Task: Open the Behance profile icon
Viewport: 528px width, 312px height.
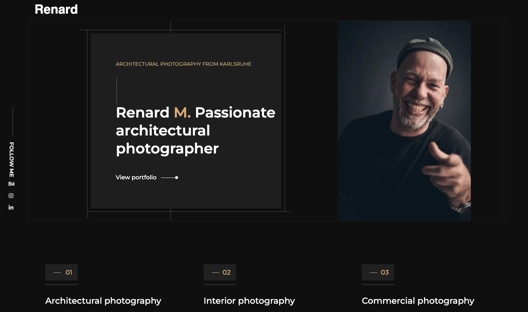Action: pos(11,184)
